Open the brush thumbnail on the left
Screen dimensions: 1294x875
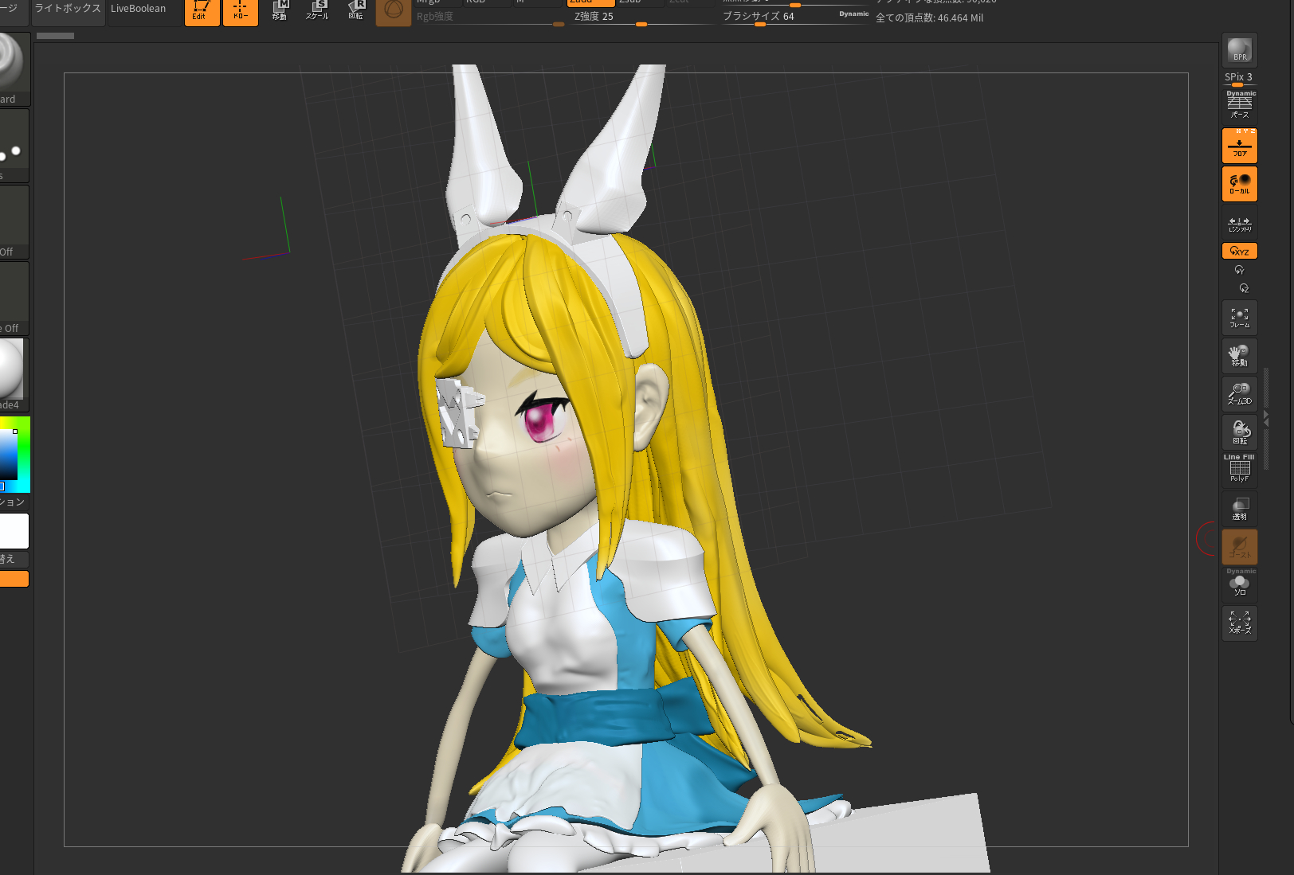coord(14,68)
